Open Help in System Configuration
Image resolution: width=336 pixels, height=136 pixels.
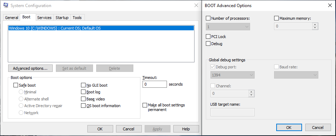[186, 129]
